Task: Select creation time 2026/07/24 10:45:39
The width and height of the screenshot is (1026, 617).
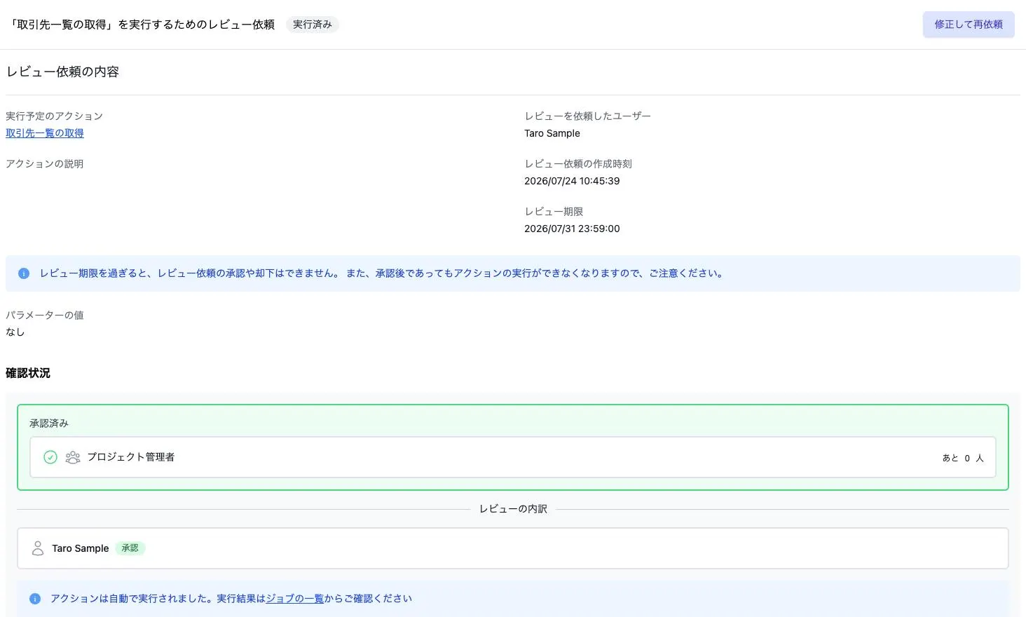Action: pos(572,181)
